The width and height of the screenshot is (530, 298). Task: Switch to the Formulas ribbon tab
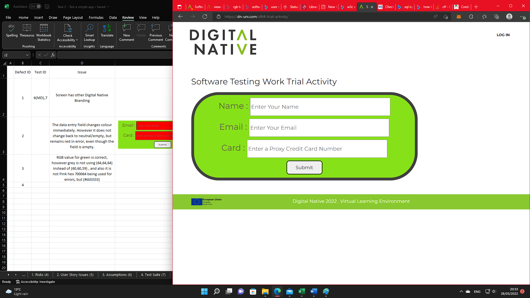point(96,17)
